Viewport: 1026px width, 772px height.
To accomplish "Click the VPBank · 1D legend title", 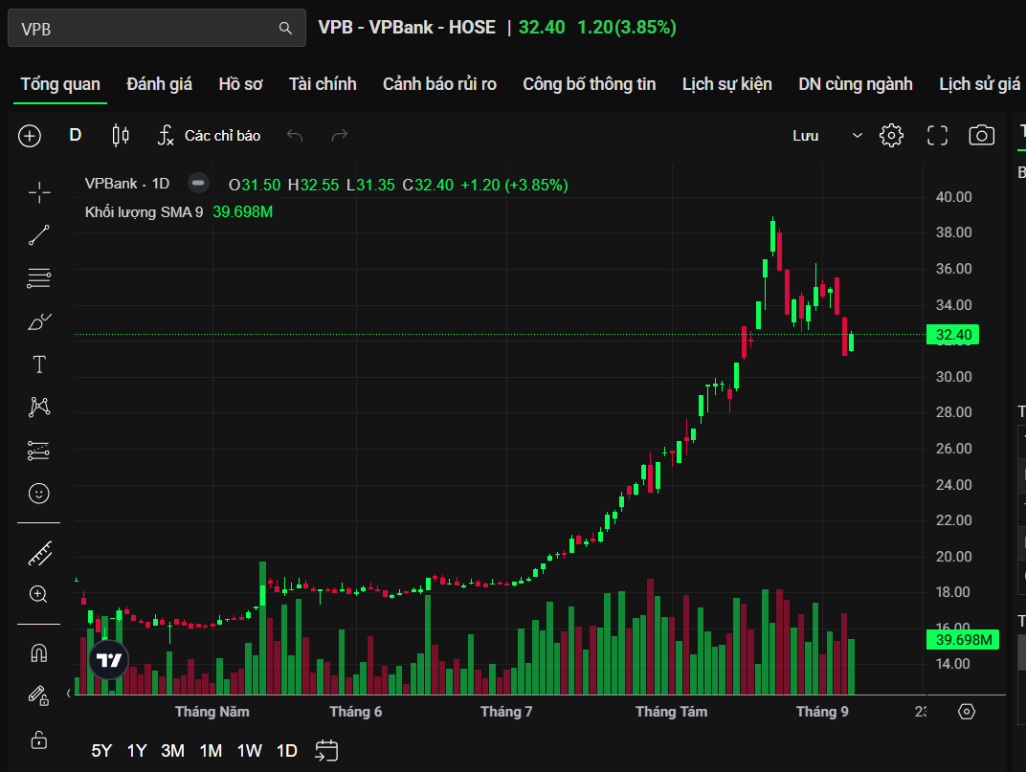I will (127, 184).
